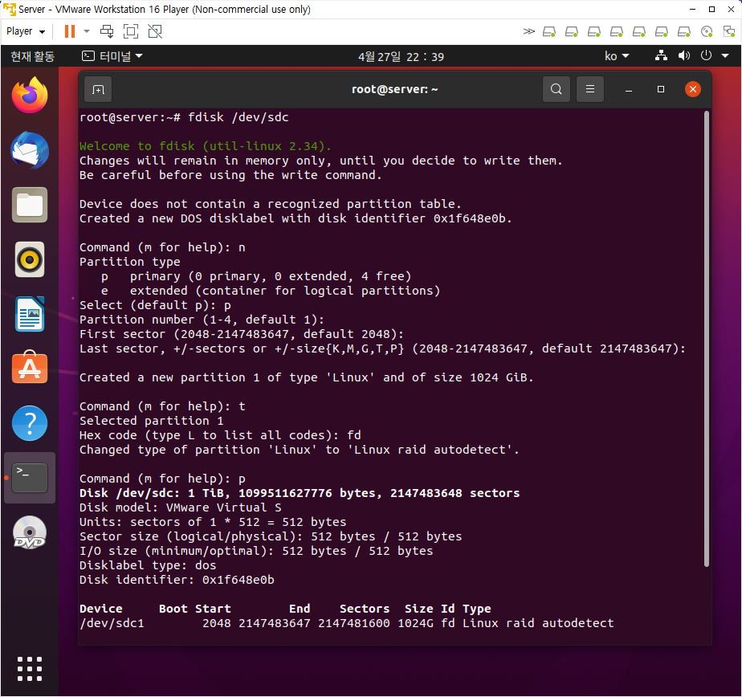
Task: Open a new terminal tab
Action: pos(98,89)
